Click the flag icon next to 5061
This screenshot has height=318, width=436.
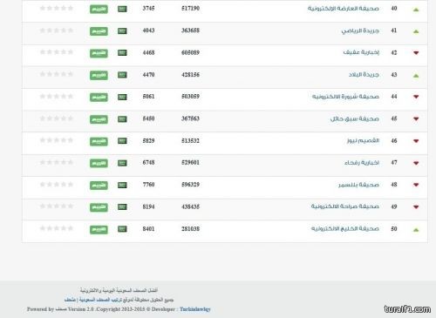[x=122, y=97]
